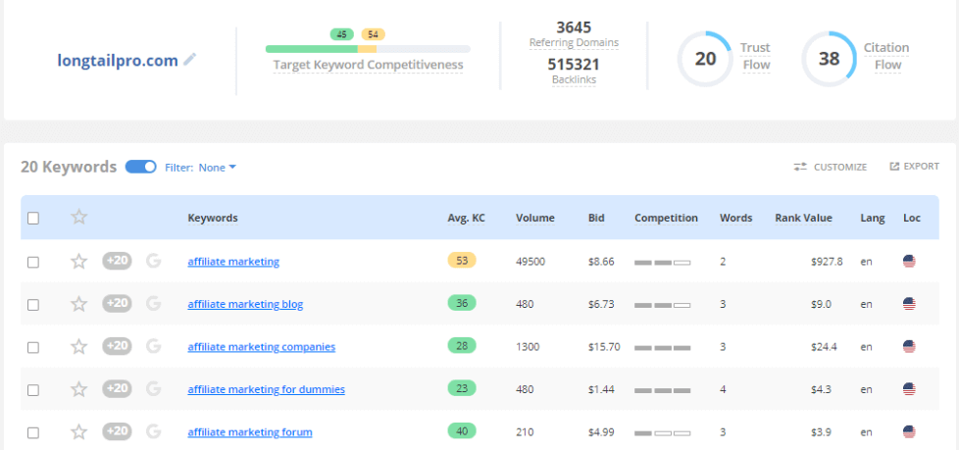
Task: Click the star icon in the table header
Action: [79, 218]
